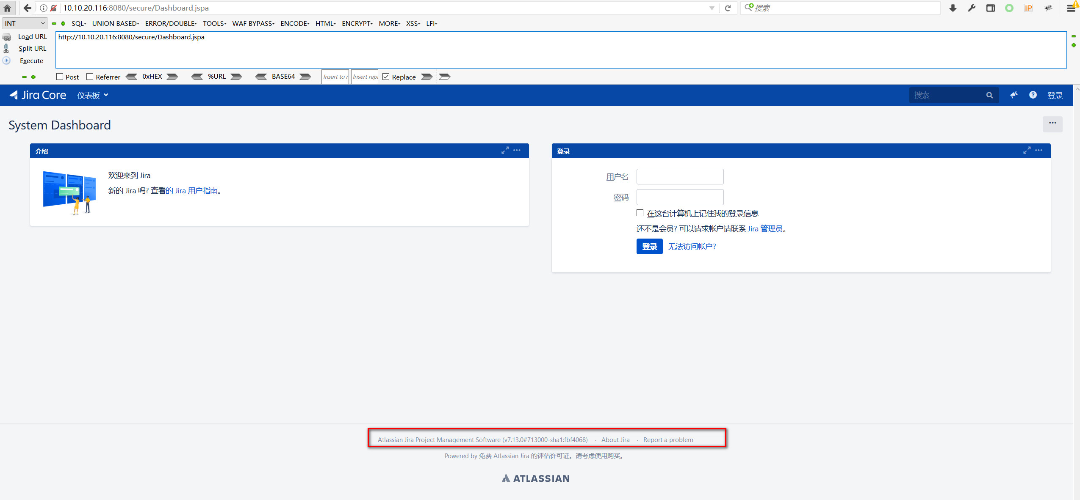The height and width of the screenshot is (500, 1080).
Task: Open the Jira feedback megaphone icon
Action: point(1014,95)
